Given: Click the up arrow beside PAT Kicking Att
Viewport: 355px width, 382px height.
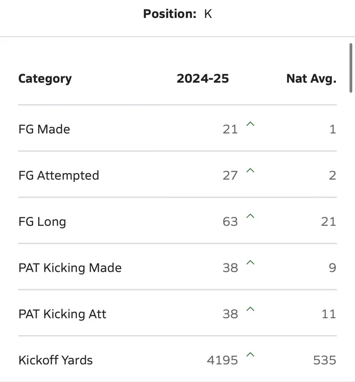Looking at the screenshot, I should click(250, 309).
